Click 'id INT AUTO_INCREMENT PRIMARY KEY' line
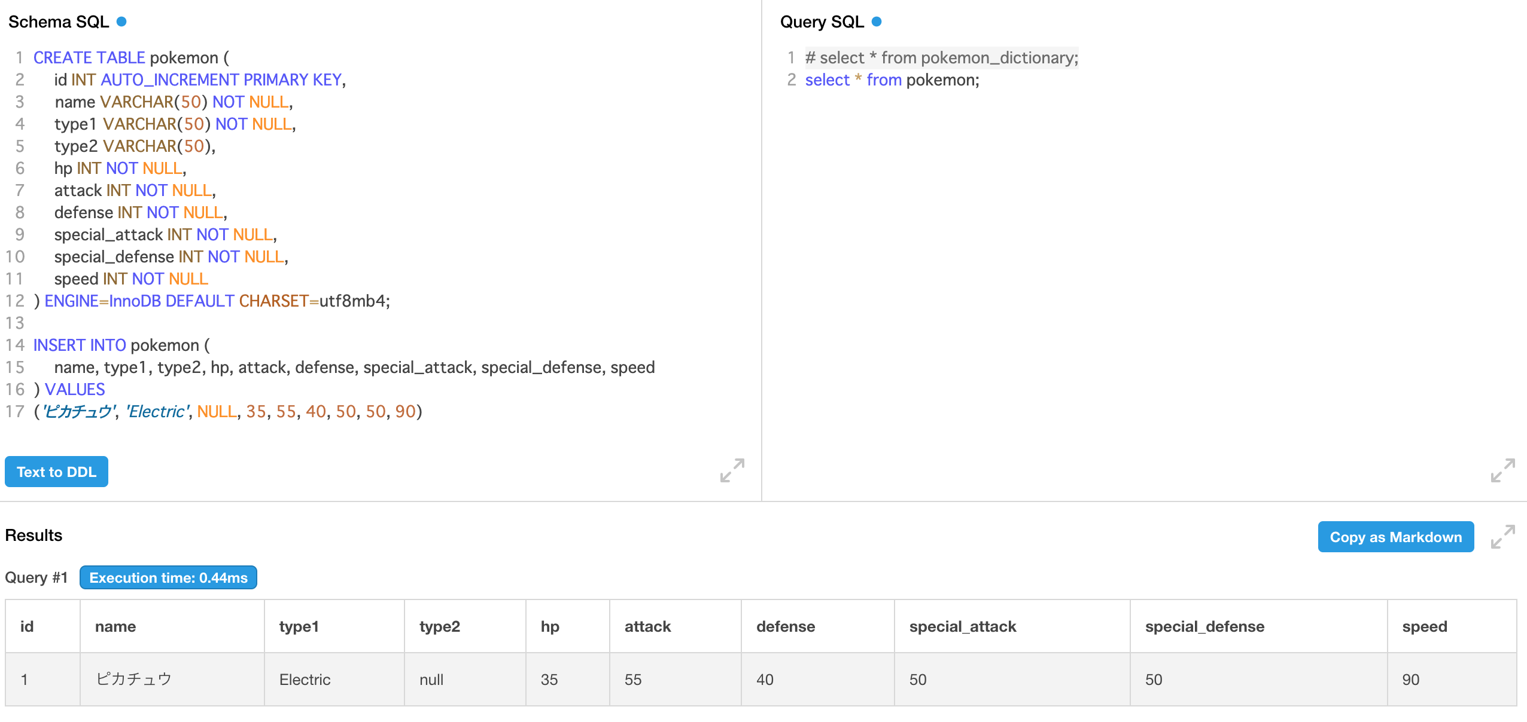Screen dimensions: 1527x722 (200, 79)
